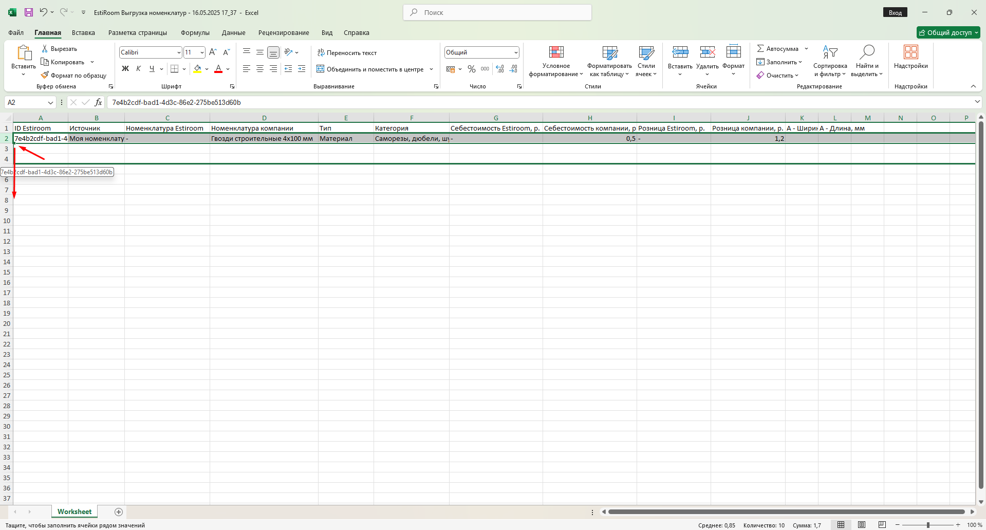The image size is (986, 530).
Task: Click the Общий доступ share button
Action: [x=948, y=32]
